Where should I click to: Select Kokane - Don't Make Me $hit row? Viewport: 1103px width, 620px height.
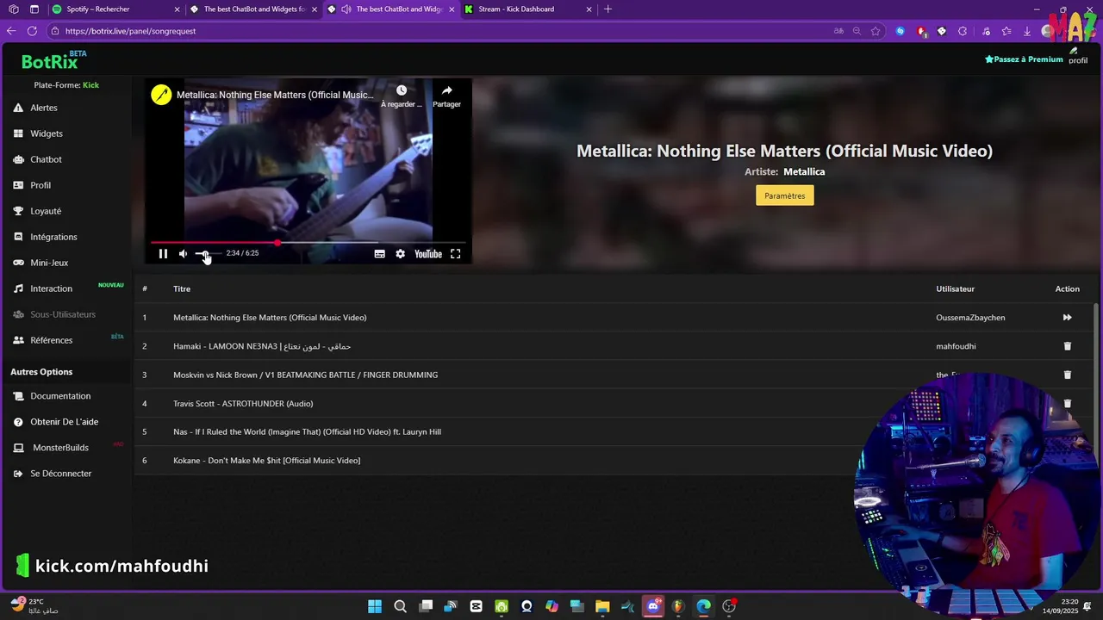(614, 460)
